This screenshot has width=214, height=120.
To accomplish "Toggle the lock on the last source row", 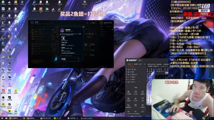I will [129, 82].
